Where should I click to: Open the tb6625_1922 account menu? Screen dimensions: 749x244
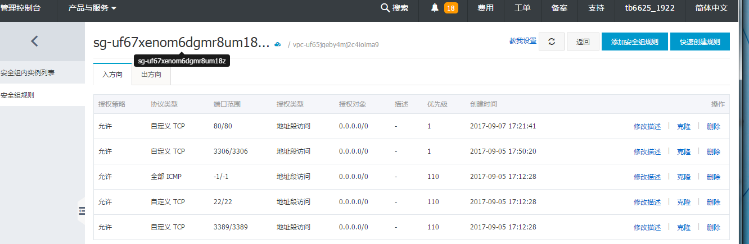point(649,8)
